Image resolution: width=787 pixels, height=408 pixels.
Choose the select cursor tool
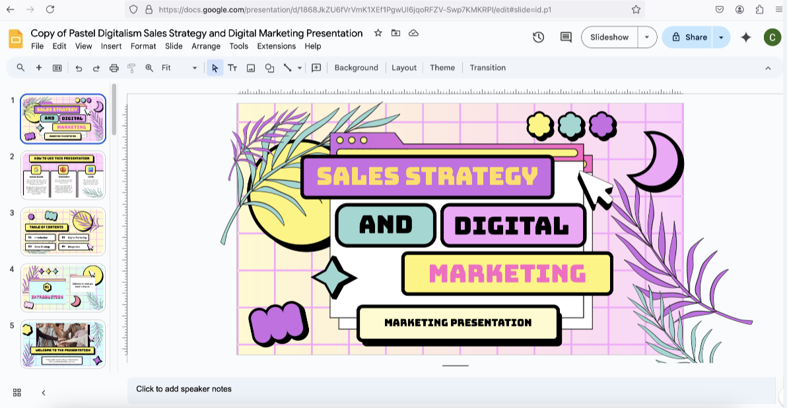click(x=215, y=68)
